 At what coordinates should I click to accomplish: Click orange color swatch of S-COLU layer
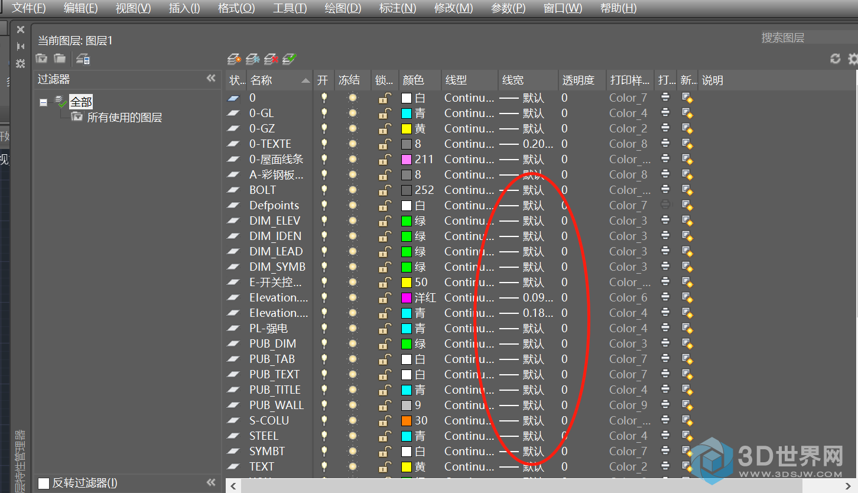pyautogui.click(x=407, y=420)
